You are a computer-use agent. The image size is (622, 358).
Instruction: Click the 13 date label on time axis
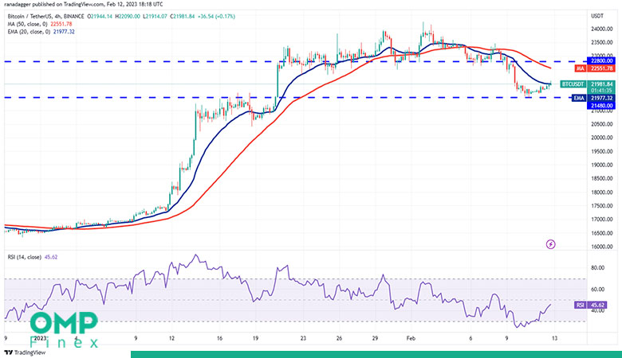(554, 338)
